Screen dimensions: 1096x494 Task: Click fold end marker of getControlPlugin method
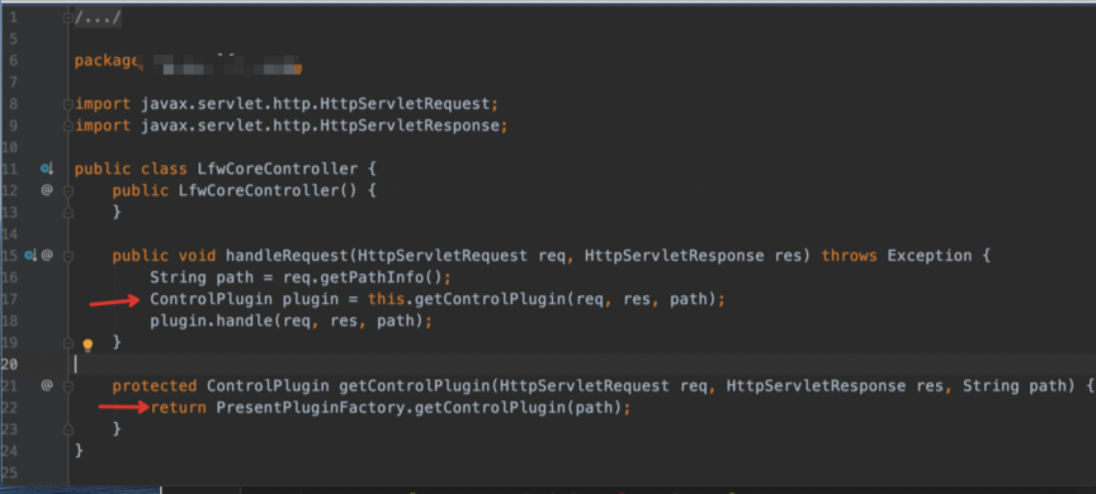tap(68, 429)
